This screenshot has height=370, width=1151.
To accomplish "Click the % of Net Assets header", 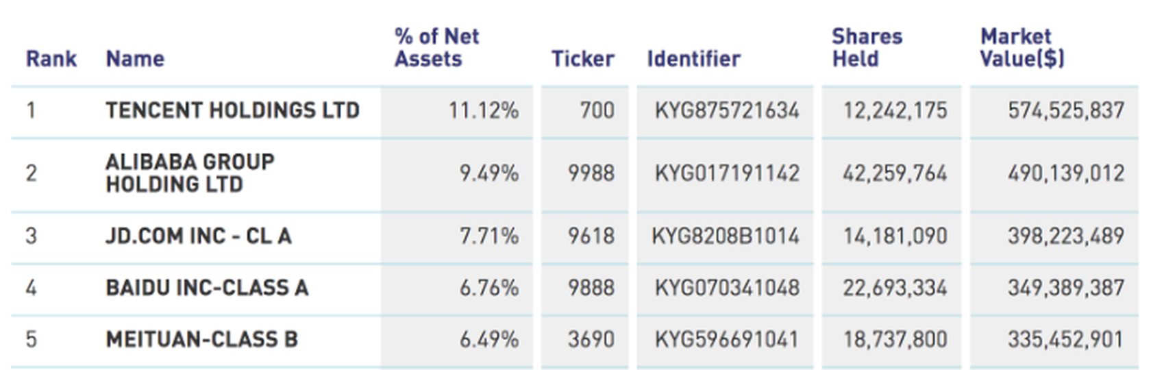I will (x=436, y=48).
